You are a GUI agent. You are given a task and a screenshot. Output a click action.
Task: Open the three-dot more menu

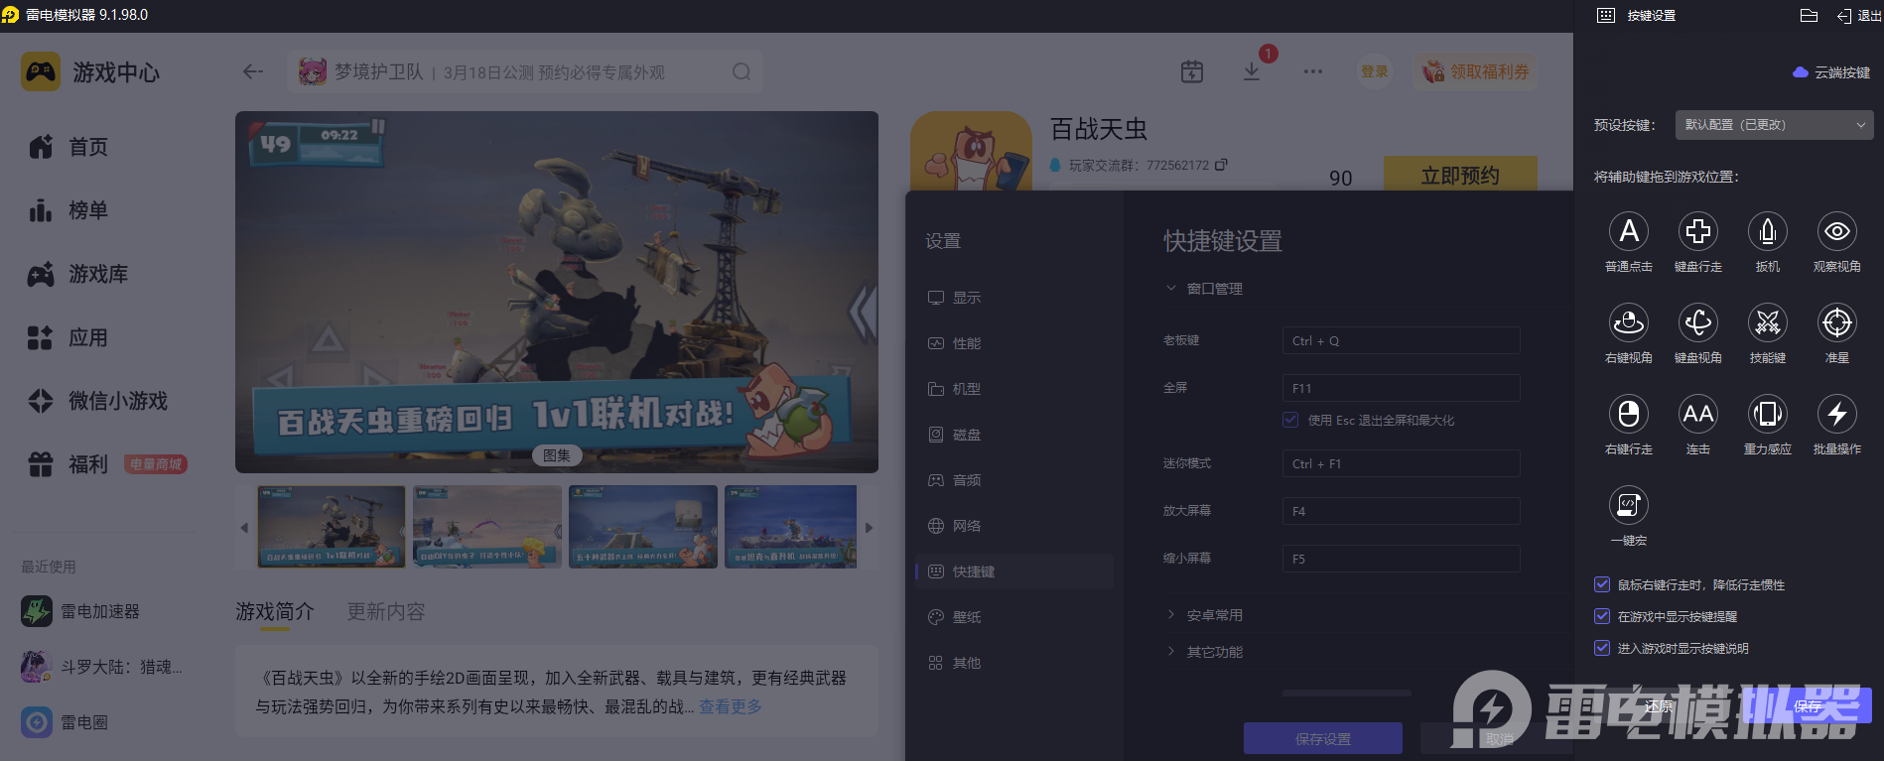click(x=1313, y=71)
